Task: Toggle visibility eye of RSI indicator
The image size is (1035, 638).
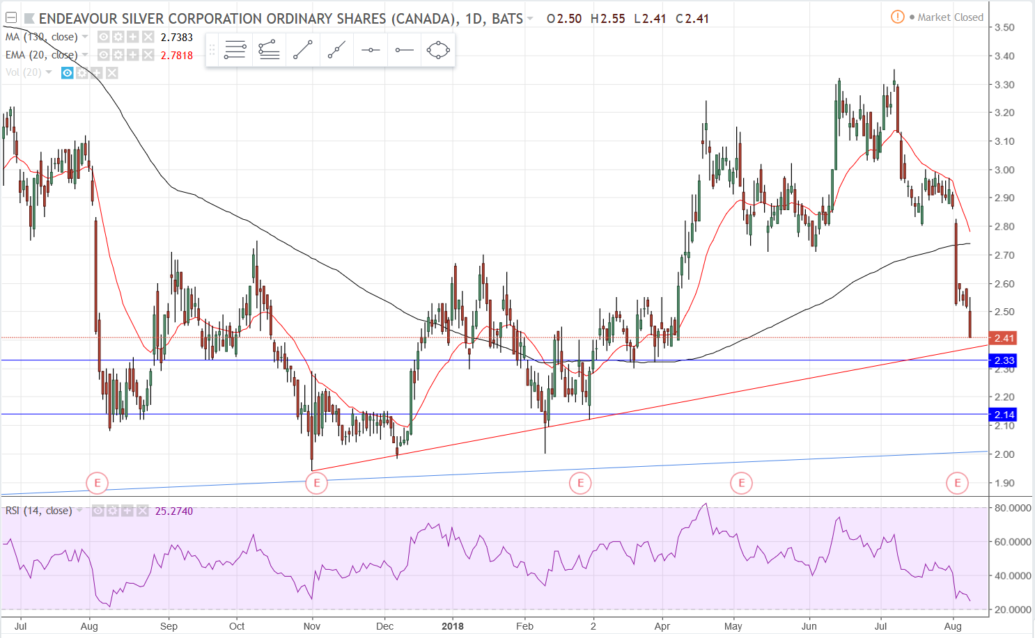Action: click(x=98, y=511)
